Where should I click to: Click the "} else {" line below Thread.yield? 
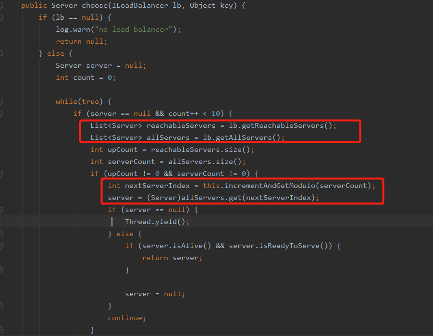125,234
